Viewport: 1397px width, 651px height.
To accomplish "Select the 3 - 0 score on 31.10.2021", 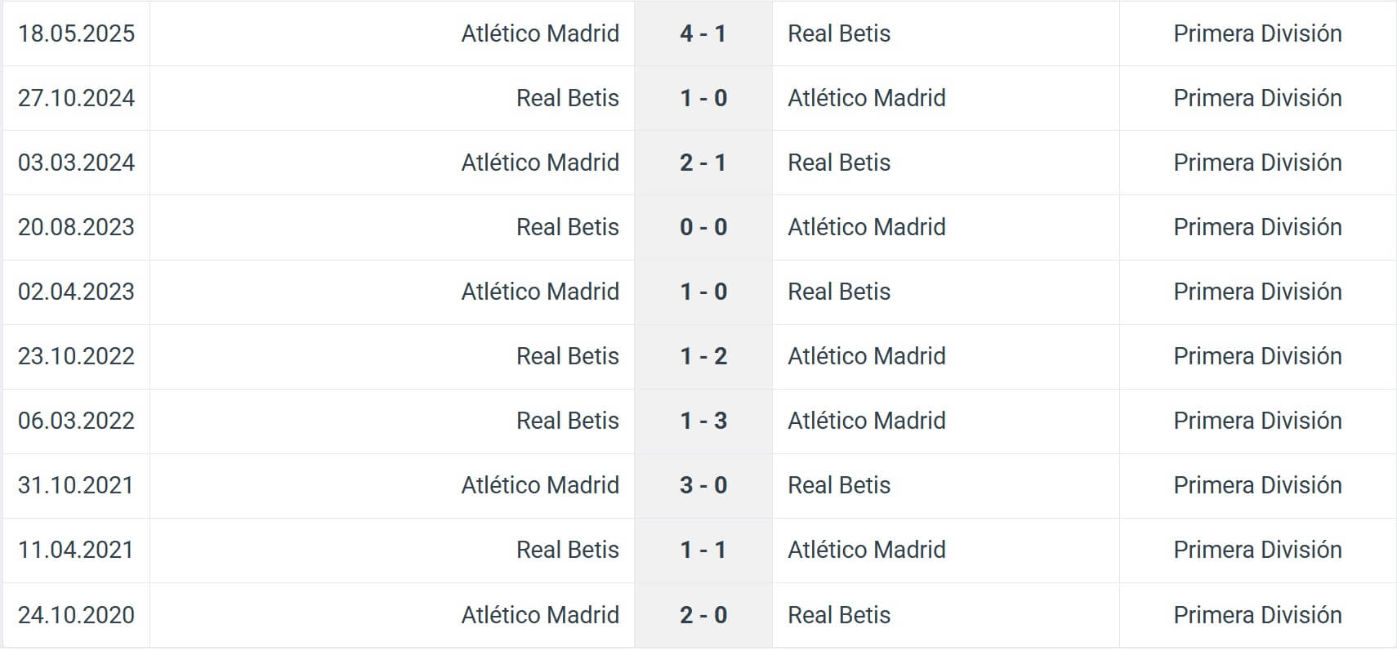I will tap(703, 485).
